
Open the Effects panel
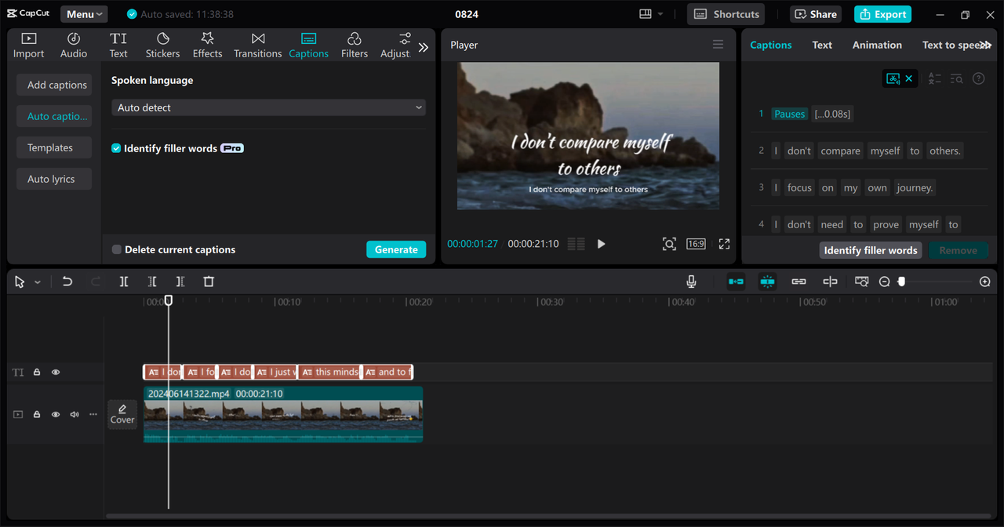click(207, 45)
